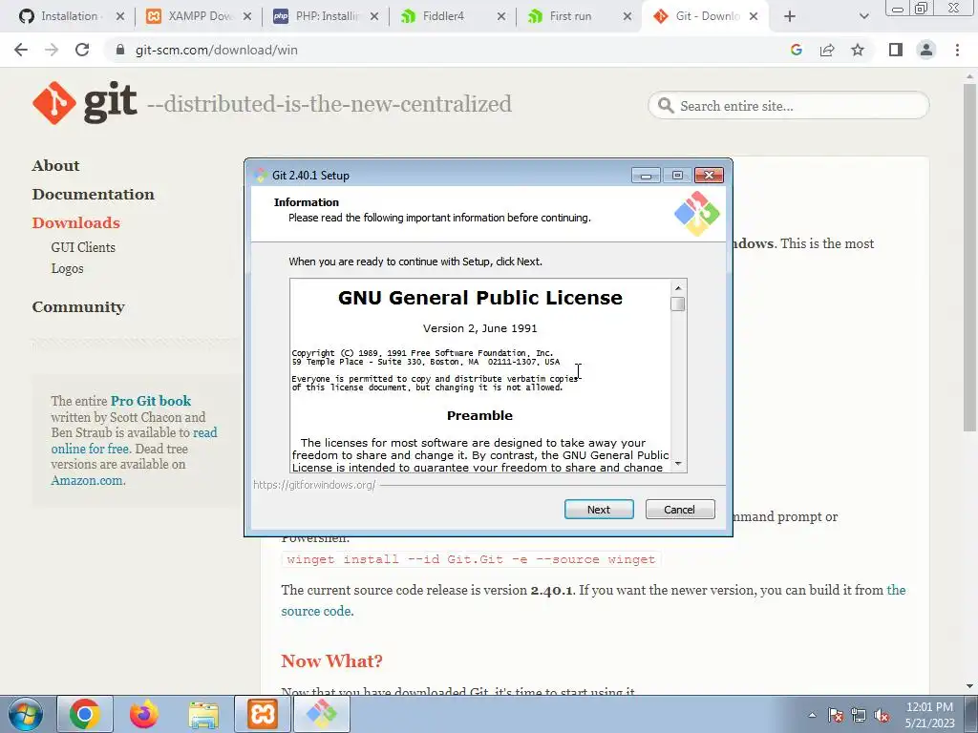The height and width of the screenshot is (733, 978).
Task: Click the gitforwindows.org URL label
Action: tap(314, 484)
